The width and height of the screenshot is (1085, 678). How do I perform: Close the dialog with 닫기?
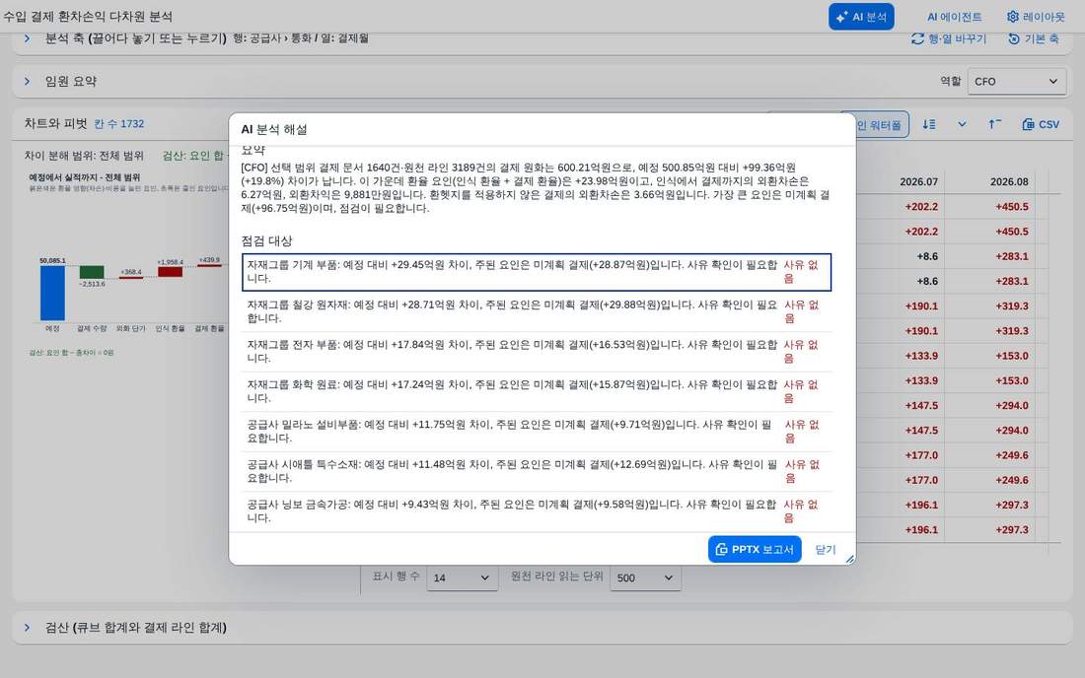pyautogui.click(x=825, y=550)
